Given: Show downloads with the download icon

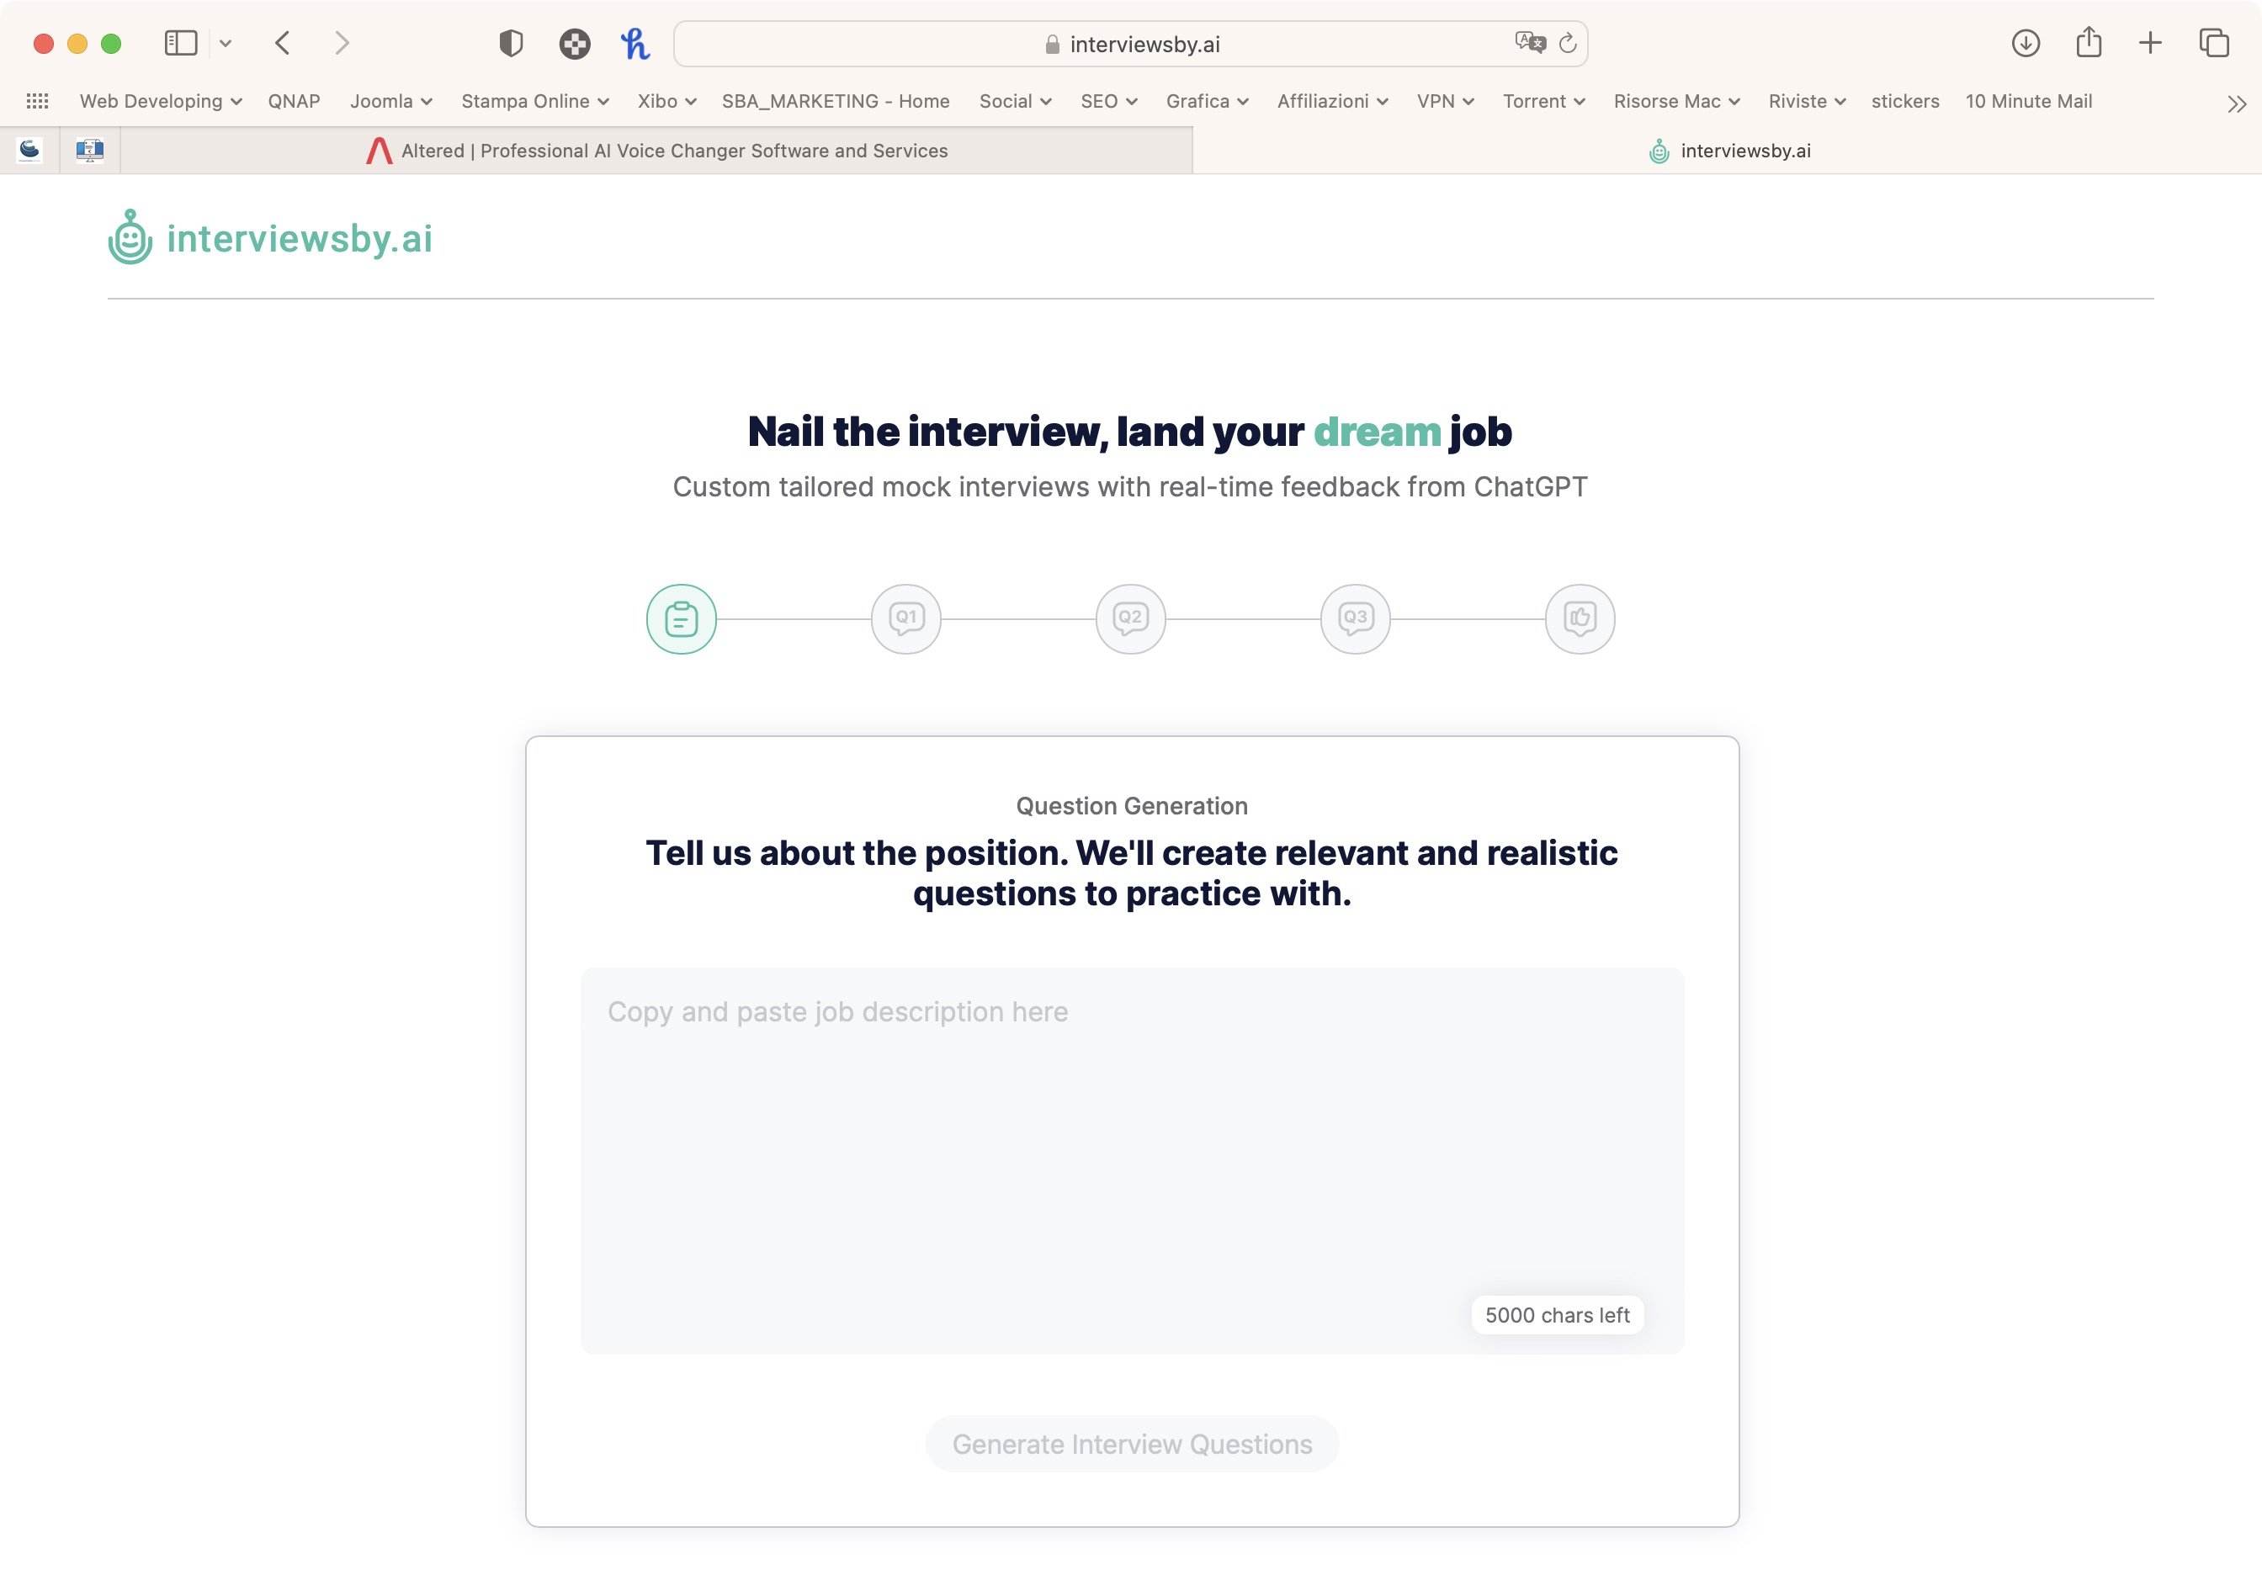Looking at the screenshot, I should point(2025,44).
